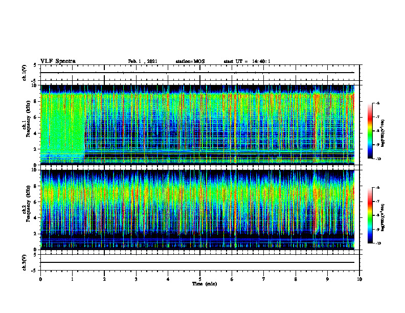Click the ch.3 waveform trace line
Viewport: 405px width, 313px height.
[x=197, y=262]
